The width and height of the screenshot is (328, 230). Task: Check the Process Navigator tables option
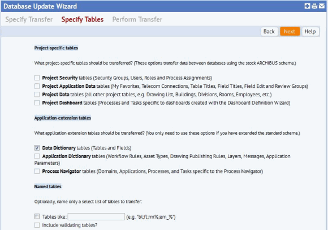(x=37, y=171)
